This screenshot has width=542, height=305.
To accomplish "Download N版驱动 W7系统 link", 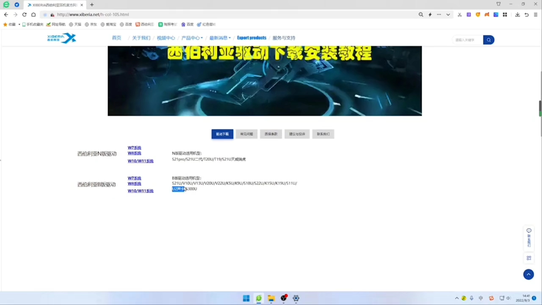I will pos(135,148).
